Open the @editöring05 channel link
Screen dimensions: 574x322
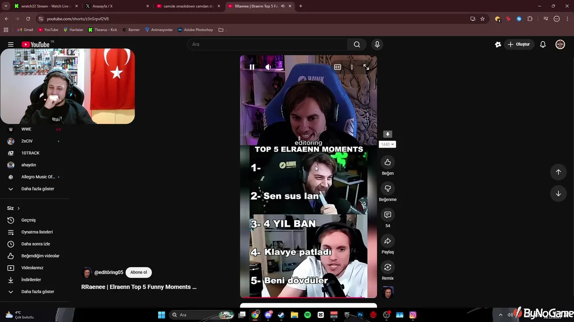[x=109, y=272]
